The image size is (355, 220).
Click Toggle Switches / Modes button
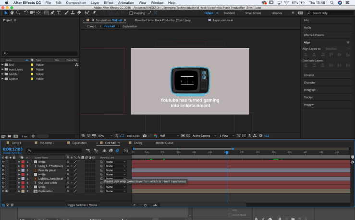[x=82, y=205]
